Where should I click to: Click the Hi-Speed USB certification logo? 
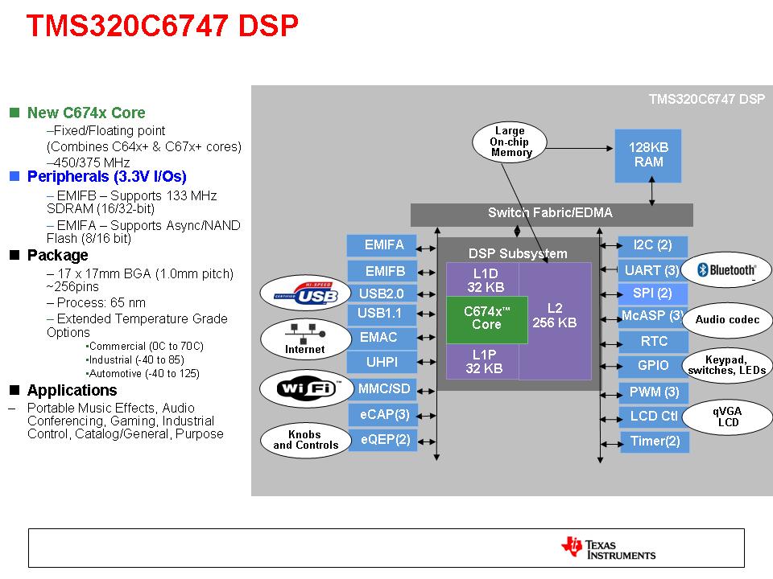point(305,293)
